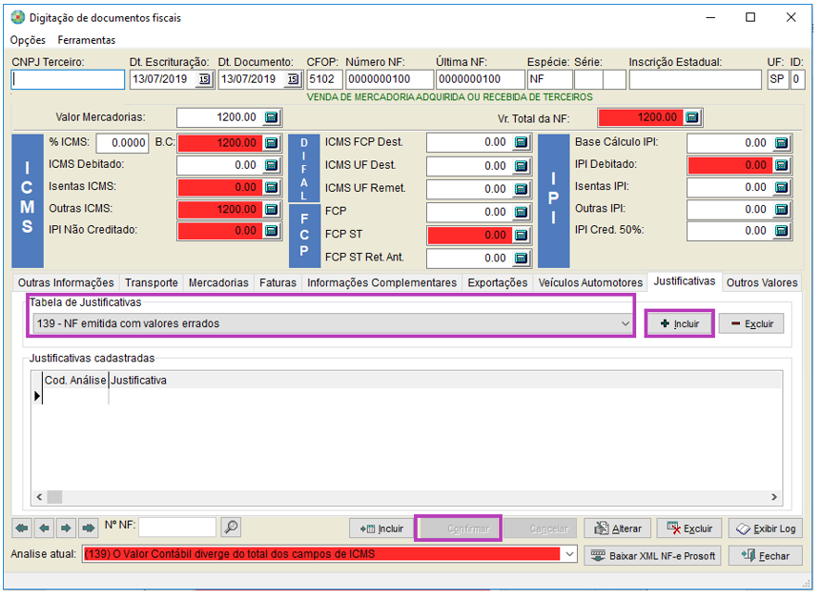The width and height of the screenshot is (821, 601).
Task: Click the Número NF input field
Action: pyautogui.click(x=390, y=79)
